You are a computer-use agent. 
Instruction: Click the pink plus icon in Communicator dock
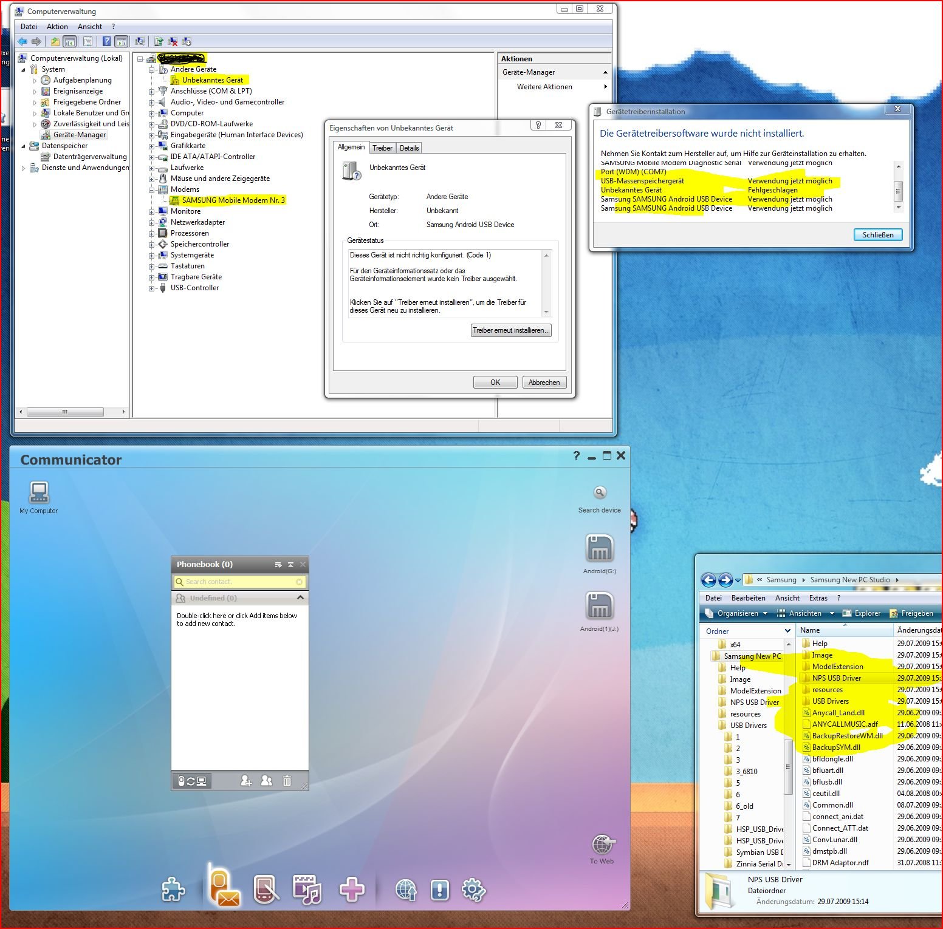[352, 890]
